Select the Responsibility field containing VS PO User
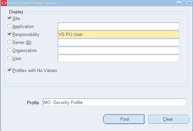 click(118, 34)
